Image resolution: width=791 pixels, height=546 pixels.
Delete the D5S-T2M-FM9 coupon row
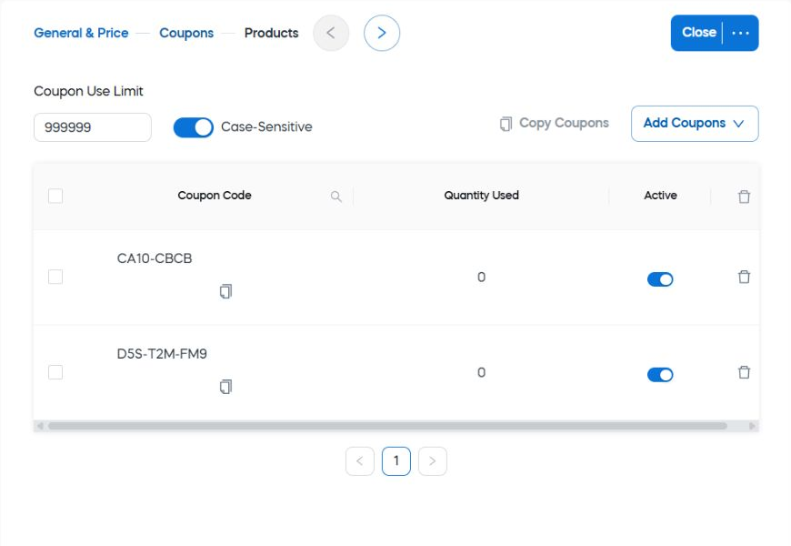(x=744, y=372)
